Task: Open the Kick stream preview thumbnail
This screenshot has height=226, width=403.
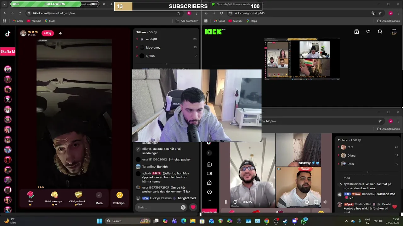Action: 302,59
